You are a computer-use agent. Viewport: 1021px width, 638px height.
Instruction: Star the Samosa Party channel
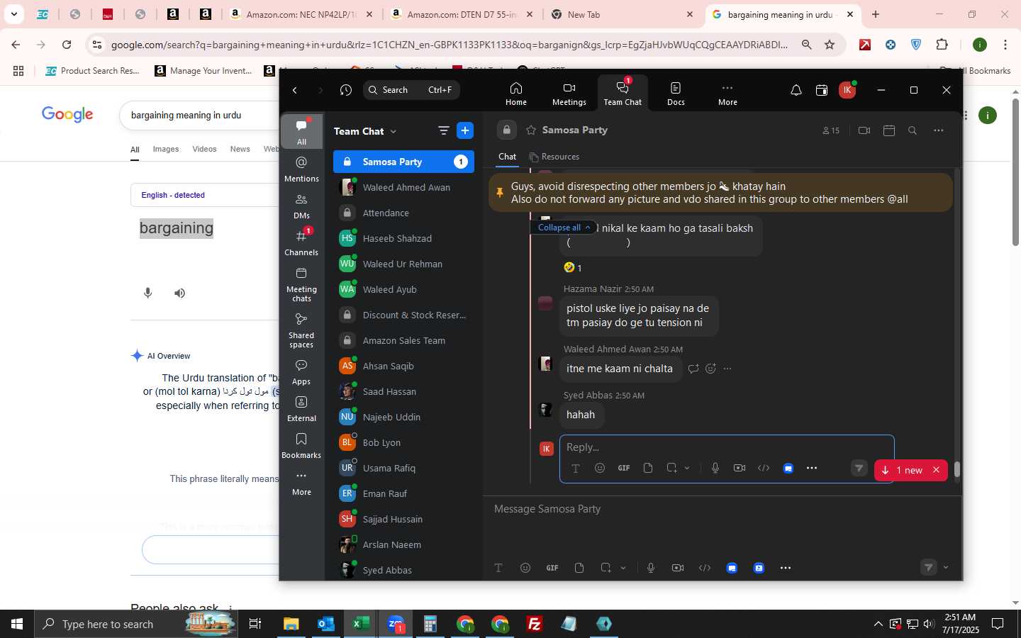[x=531, y=130]
